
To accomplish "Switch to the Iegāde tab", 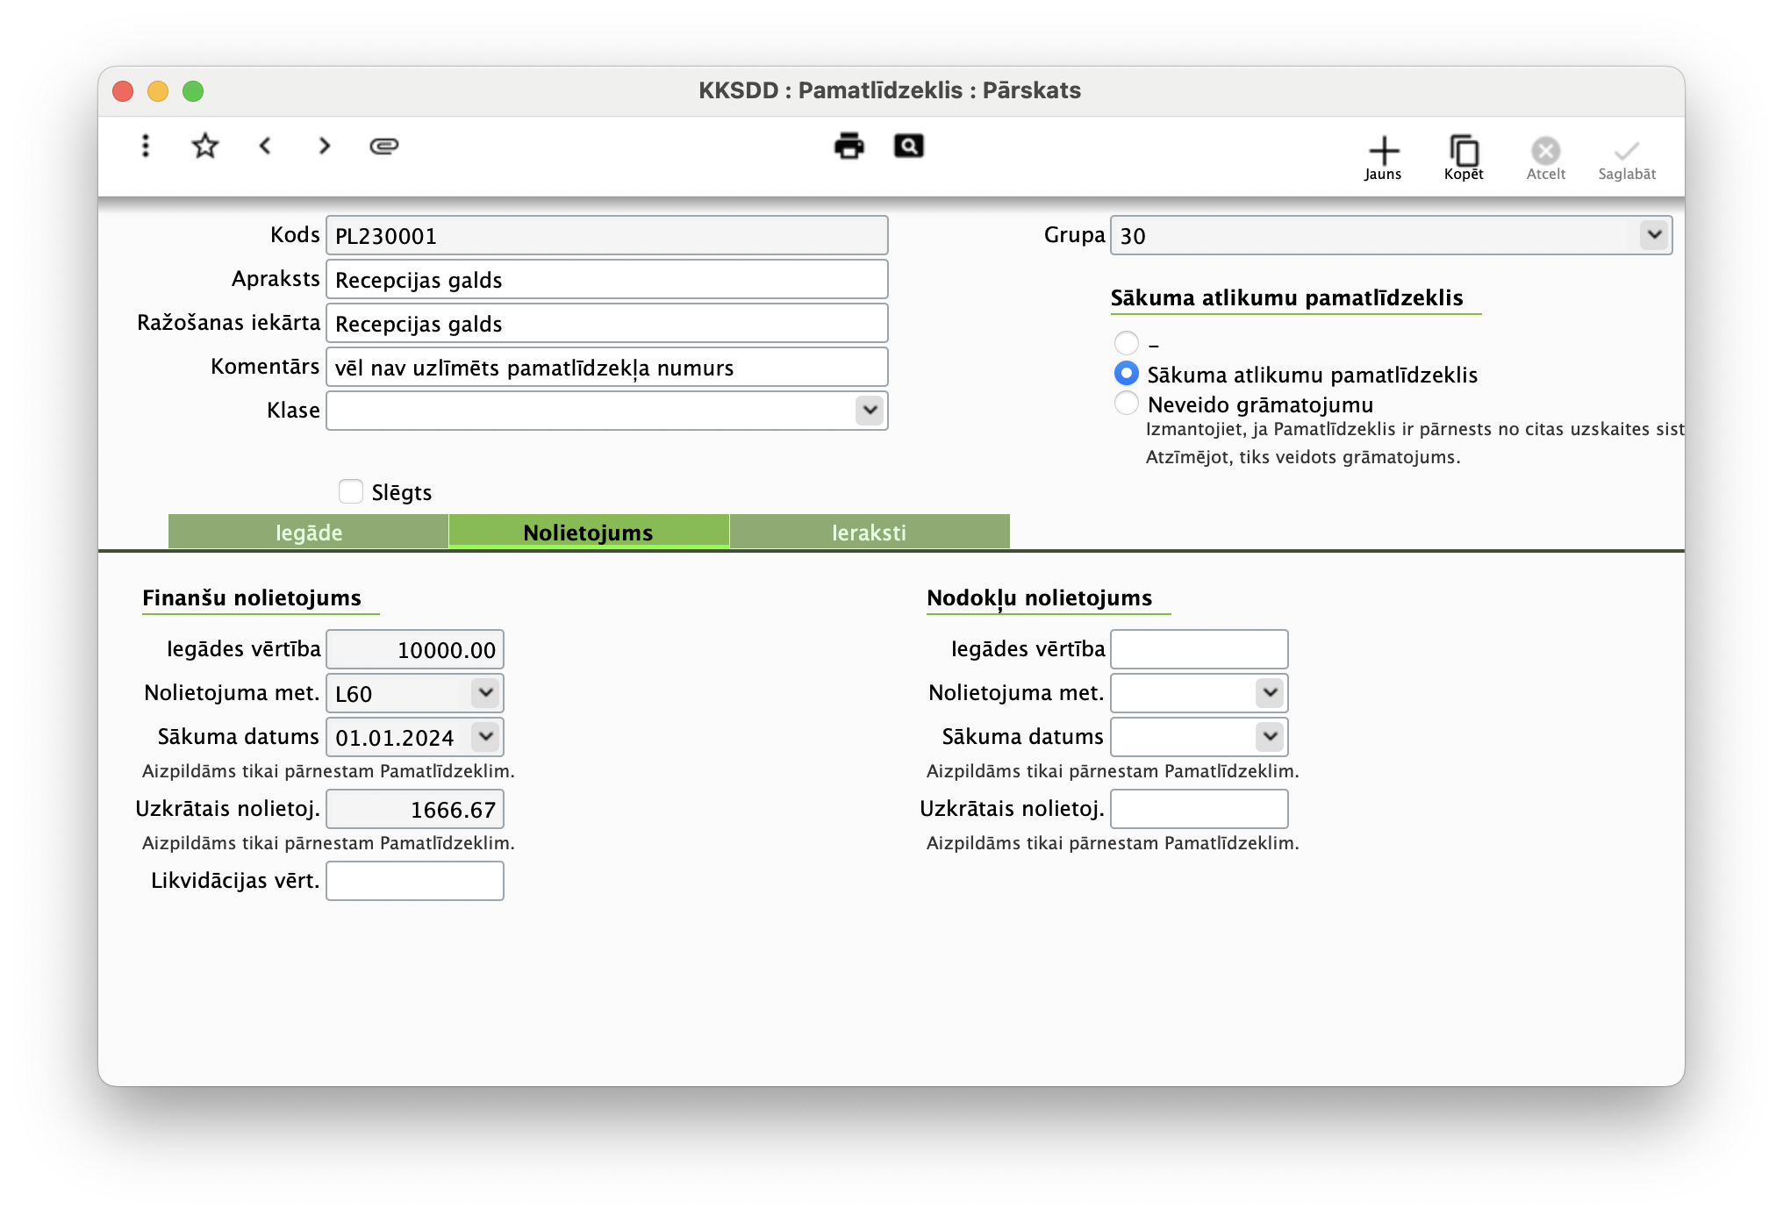I will click(309, 533).
